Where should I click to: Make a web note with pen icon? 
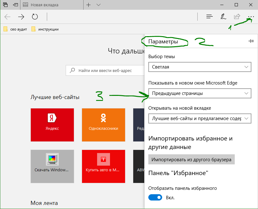pyautogui.click(x=223, y=17)
